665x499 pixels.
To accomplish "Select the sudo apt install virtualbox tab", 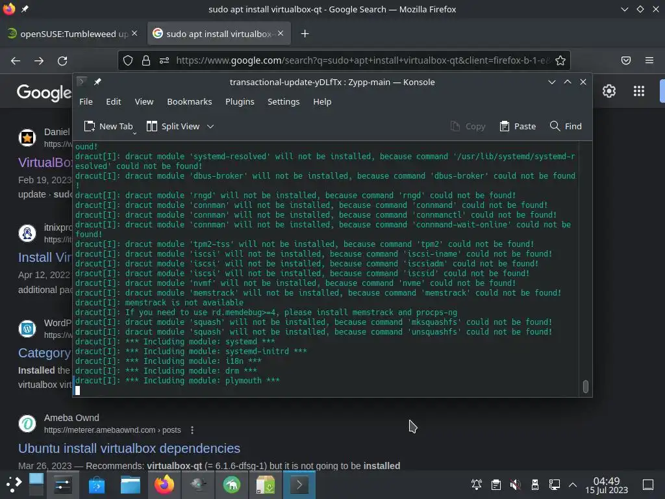I will (x=219, y=34).
